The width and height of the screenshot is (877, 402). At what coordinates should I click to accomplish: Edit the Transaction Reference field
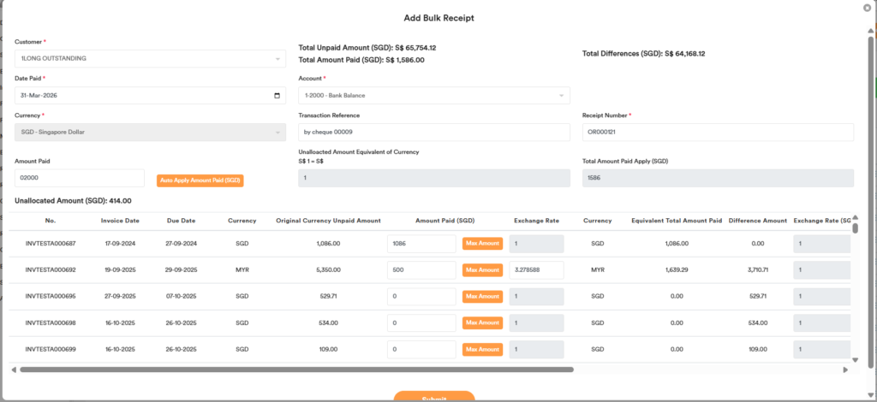tap(433, 132)
